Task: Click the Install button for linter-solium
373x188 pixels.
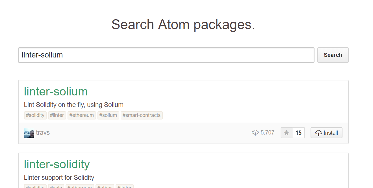Action: pyautogui.click(x=326, y=133)
